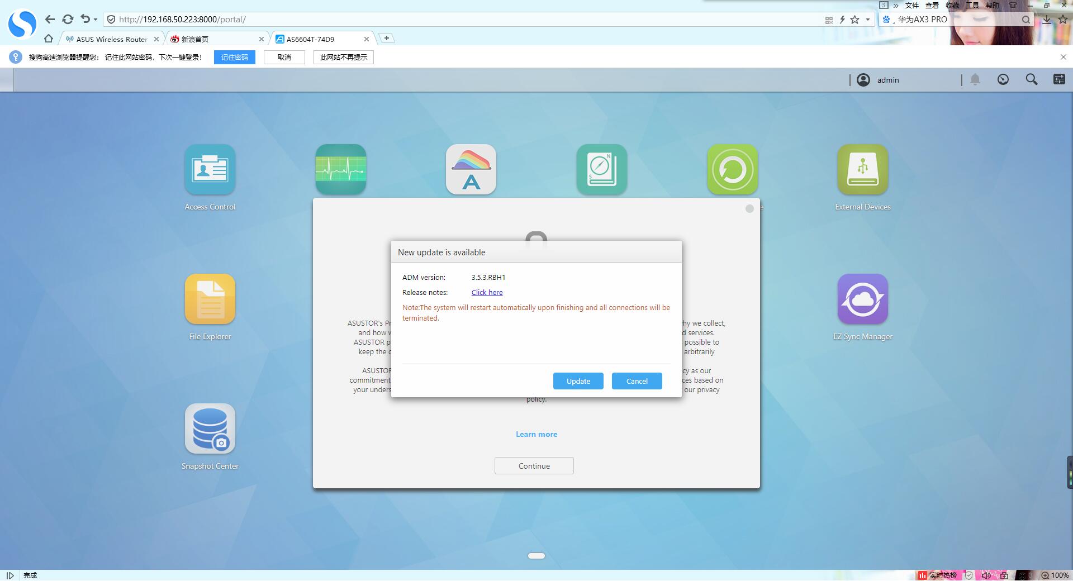Screen dimensions: 1073x581
Task: Go to the browser home page
Action: tap(49, 39)
